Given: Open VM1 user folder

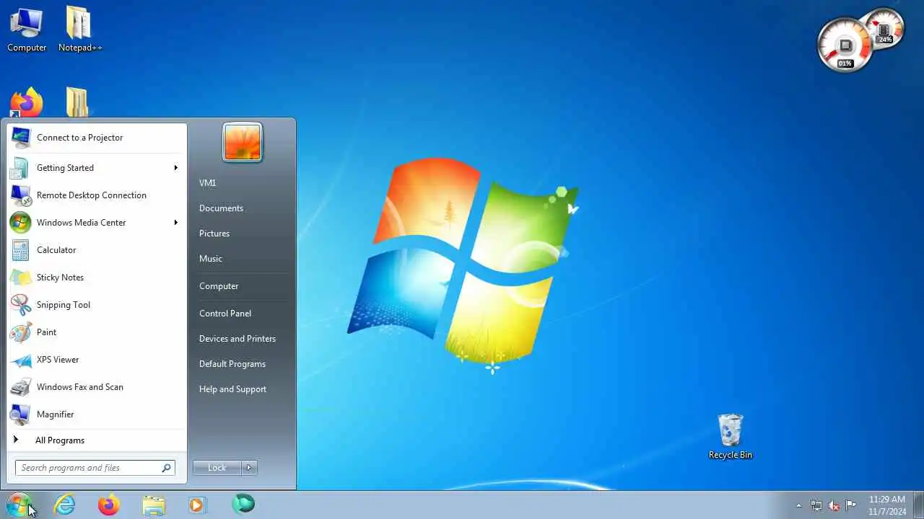Looking at the screenshot, I should point(207,183).
